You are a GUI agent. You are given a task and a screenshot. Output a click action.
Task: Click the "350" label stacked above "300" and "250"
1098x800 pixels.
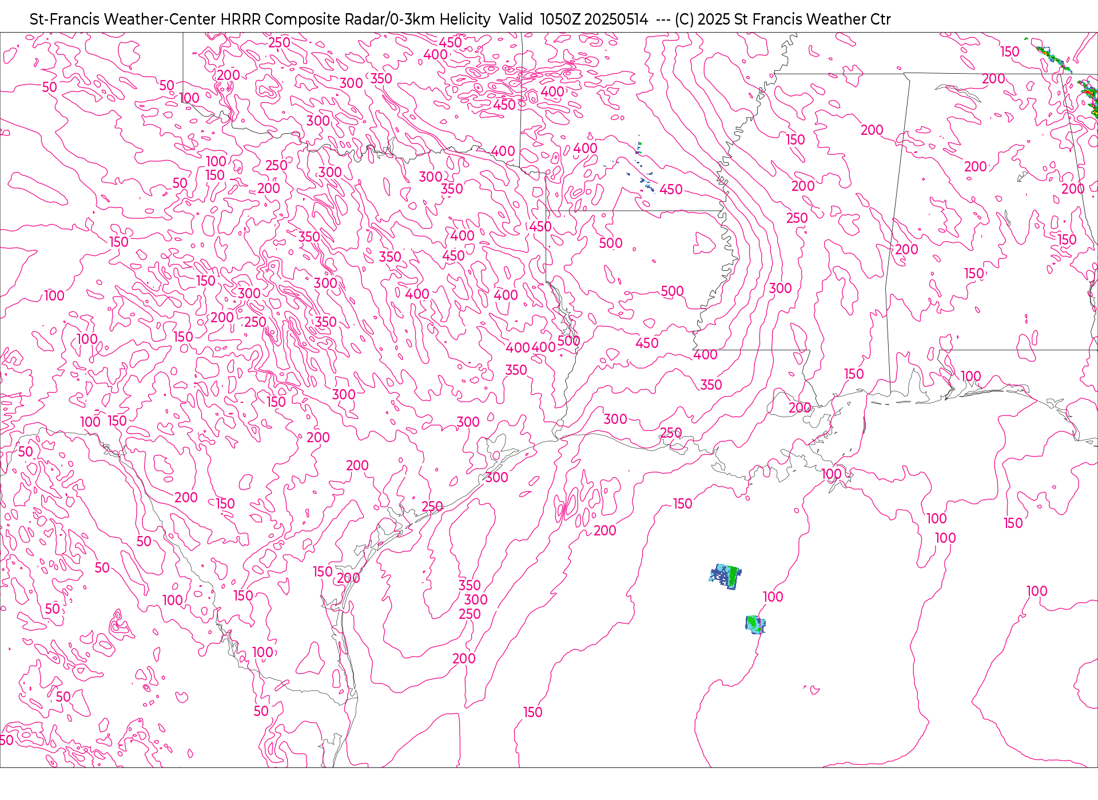(x=470, y=585)
